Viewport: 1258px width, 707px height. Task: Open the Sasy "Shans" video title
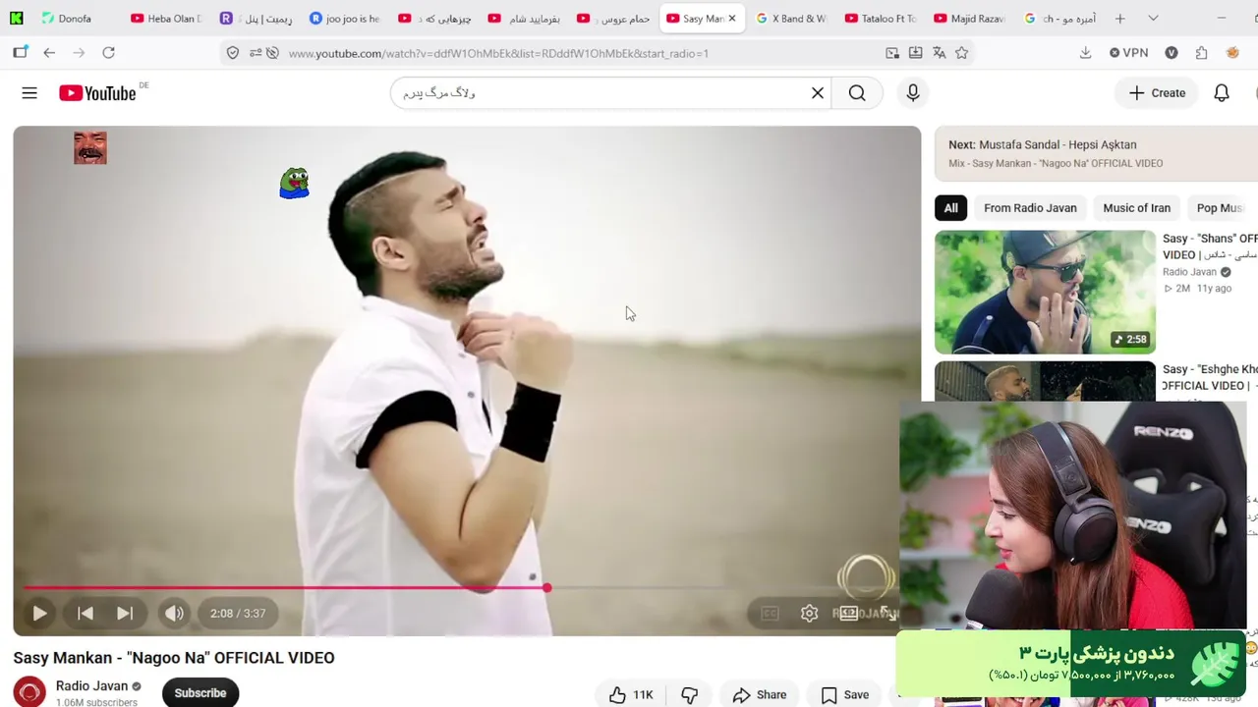pyautogui.click(x=1210, y=246)
